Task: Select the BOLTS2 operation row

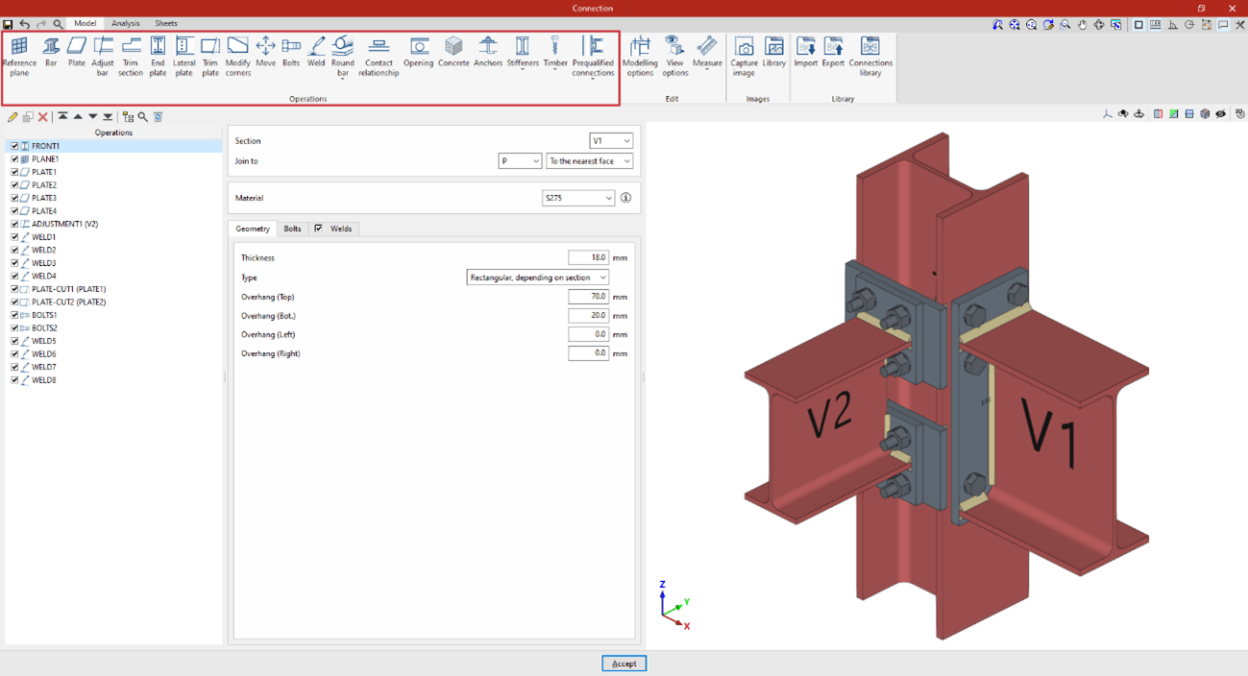Action: [114, 328]
